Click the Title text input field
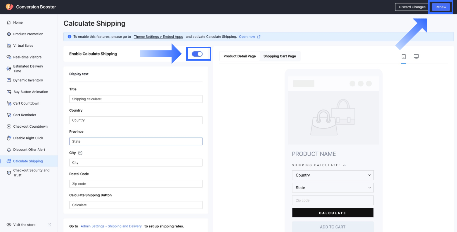 [x=136, y=99]
